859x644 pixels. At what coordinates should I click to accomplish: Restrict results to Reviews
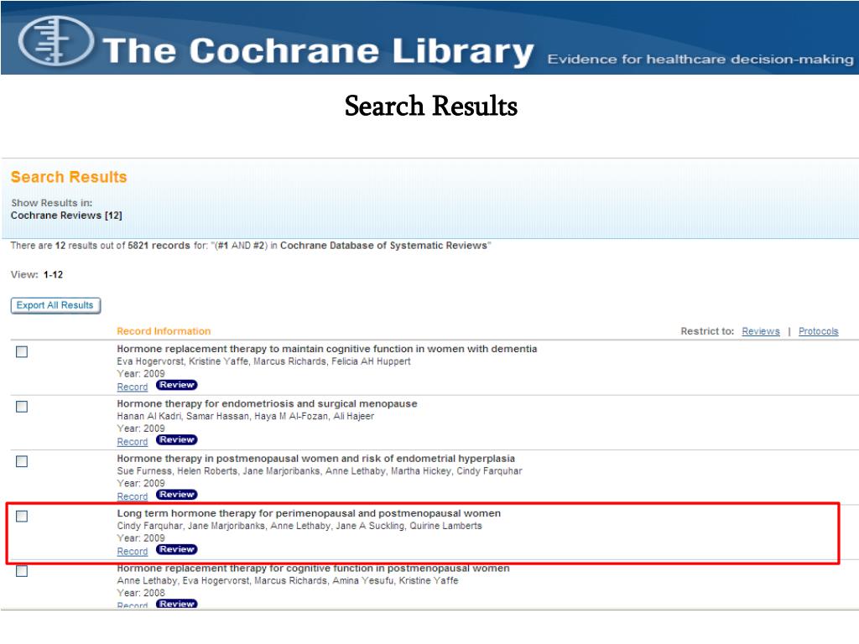tap(760, 331)
